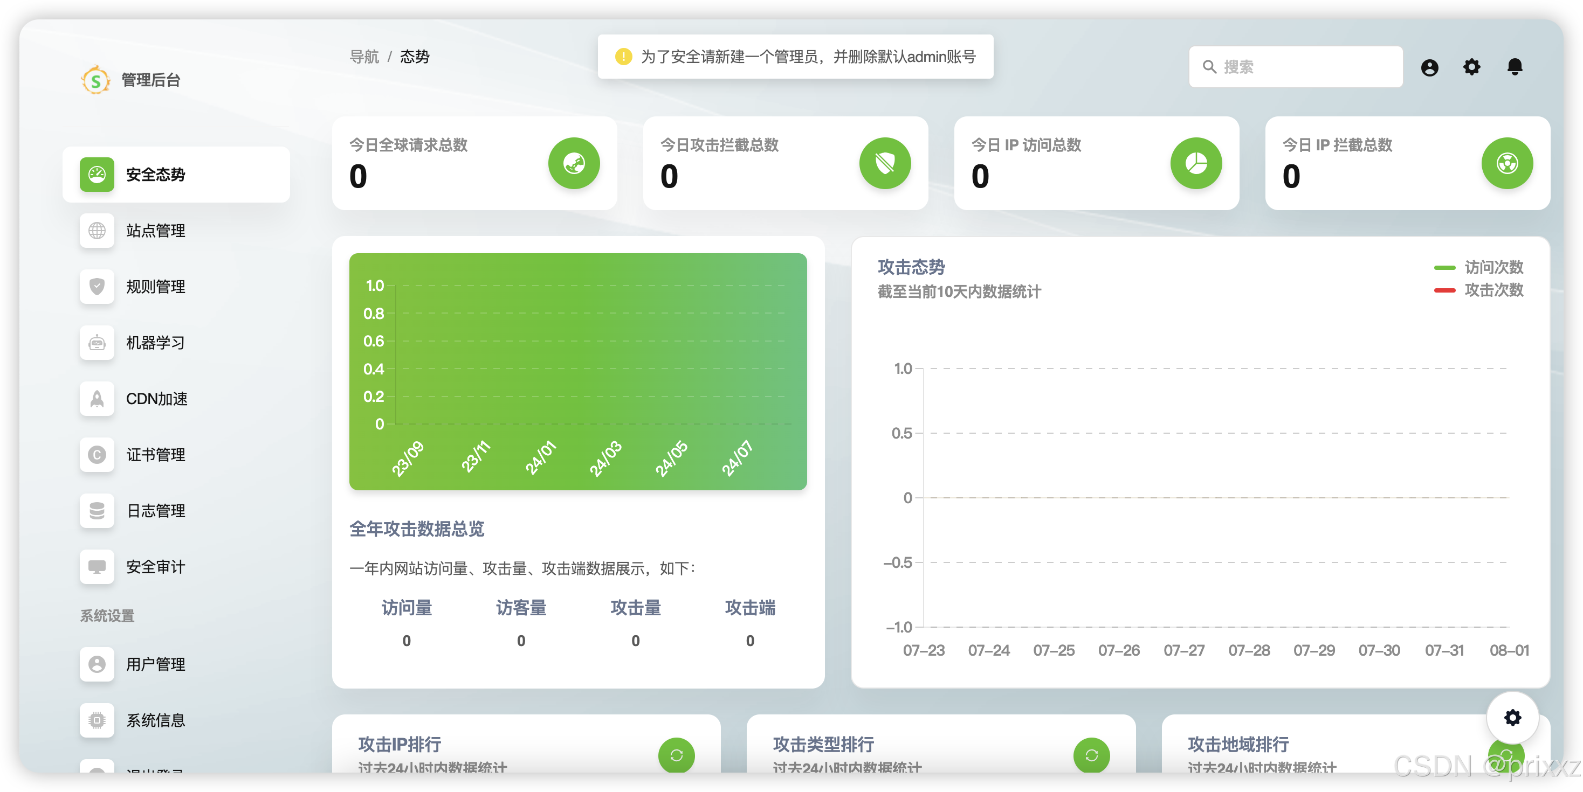
Task: Click the 攻击地域排行 card title
Action: point(1237,744)
